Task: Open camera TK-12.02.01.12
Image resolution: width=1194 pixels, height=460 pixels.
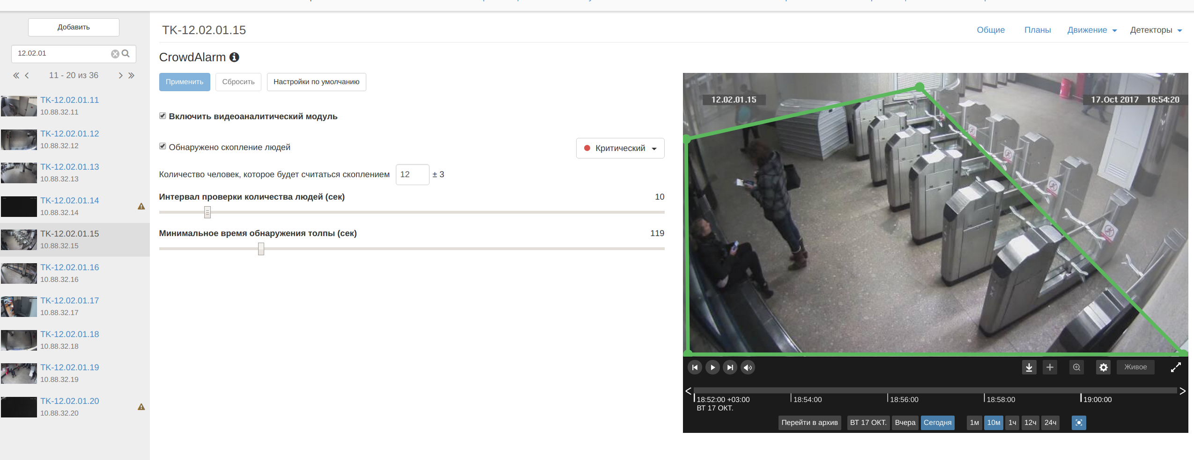Action: click(x=69, y=134)
